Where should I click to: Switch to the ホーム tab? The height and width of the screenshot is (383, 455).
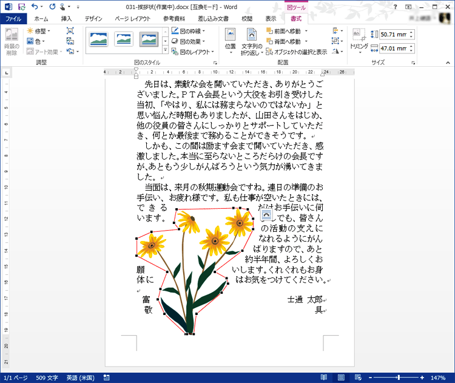point(41,19)
